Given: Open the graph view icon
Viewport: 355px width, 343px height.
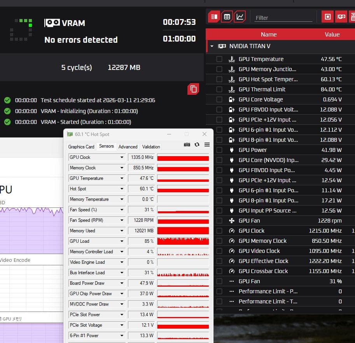Looking at the screenshot, I should point(240,17).
